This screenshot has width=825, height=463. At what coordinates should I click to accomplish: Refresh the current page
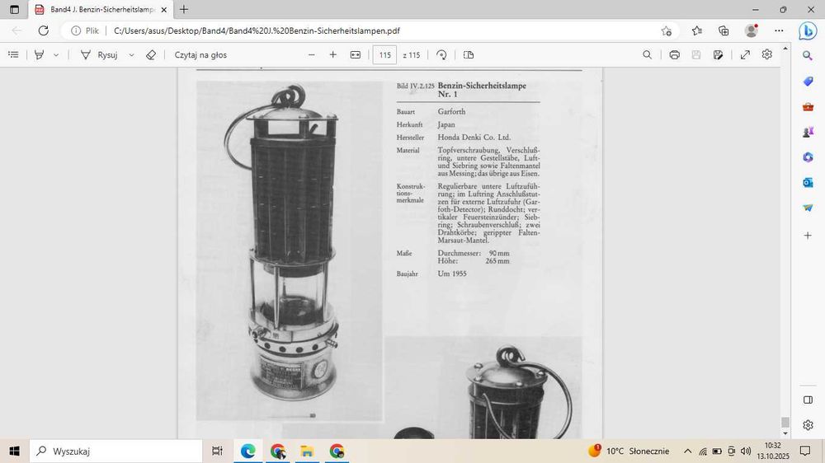pos(44,30)
